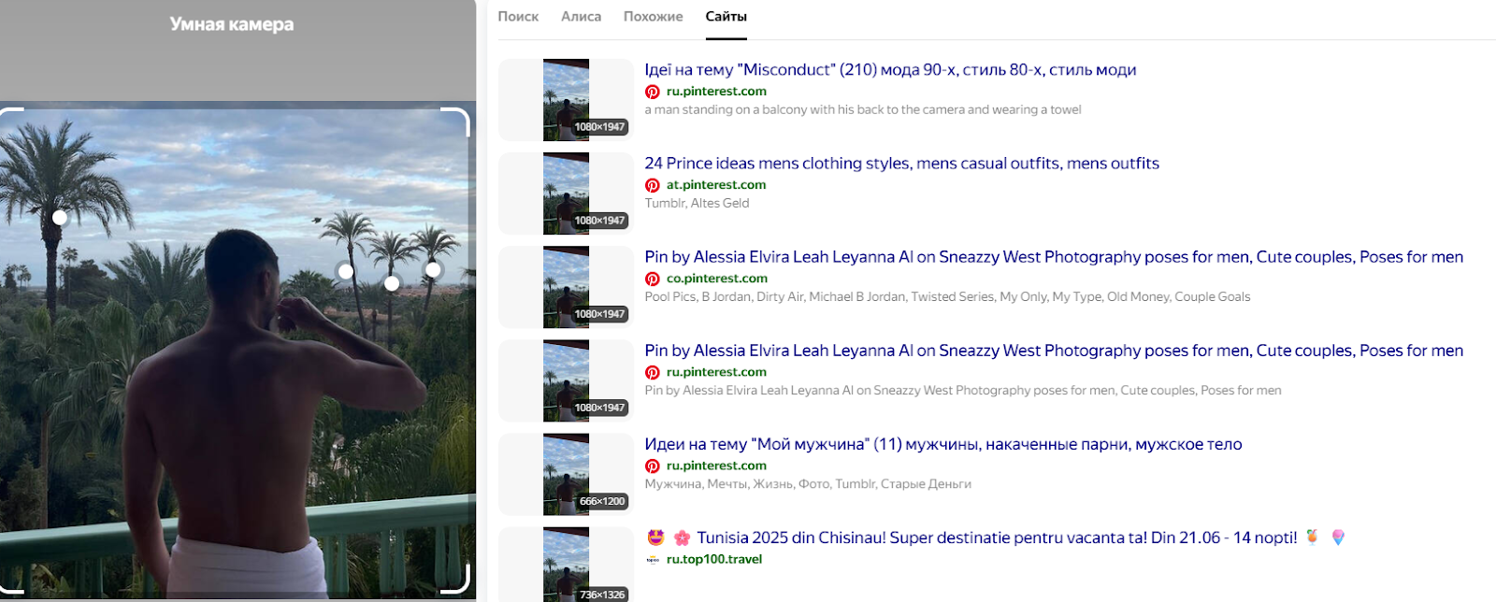Open the Tunisia 2025 din Chisinau link
The height and width of the screenshot is (602, 1496).
(996, 537)
